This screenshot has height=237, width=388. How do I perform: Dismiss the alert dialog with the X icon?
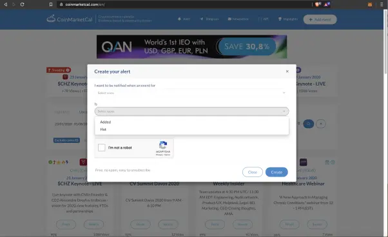click(x=287, y=71)
